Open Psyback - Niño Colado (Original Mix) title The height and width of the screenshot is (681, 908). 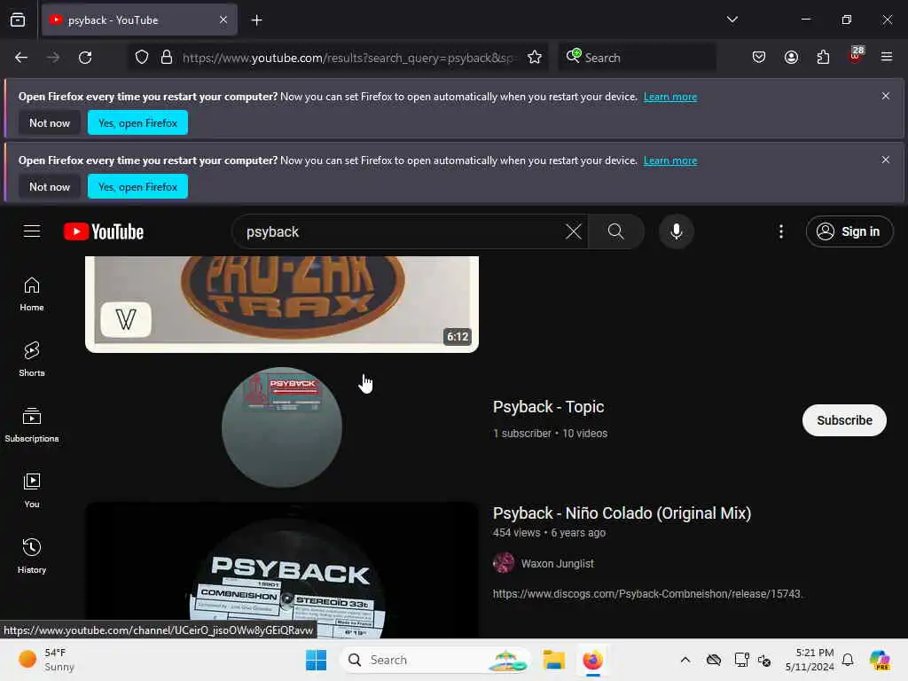pos(622,513)
